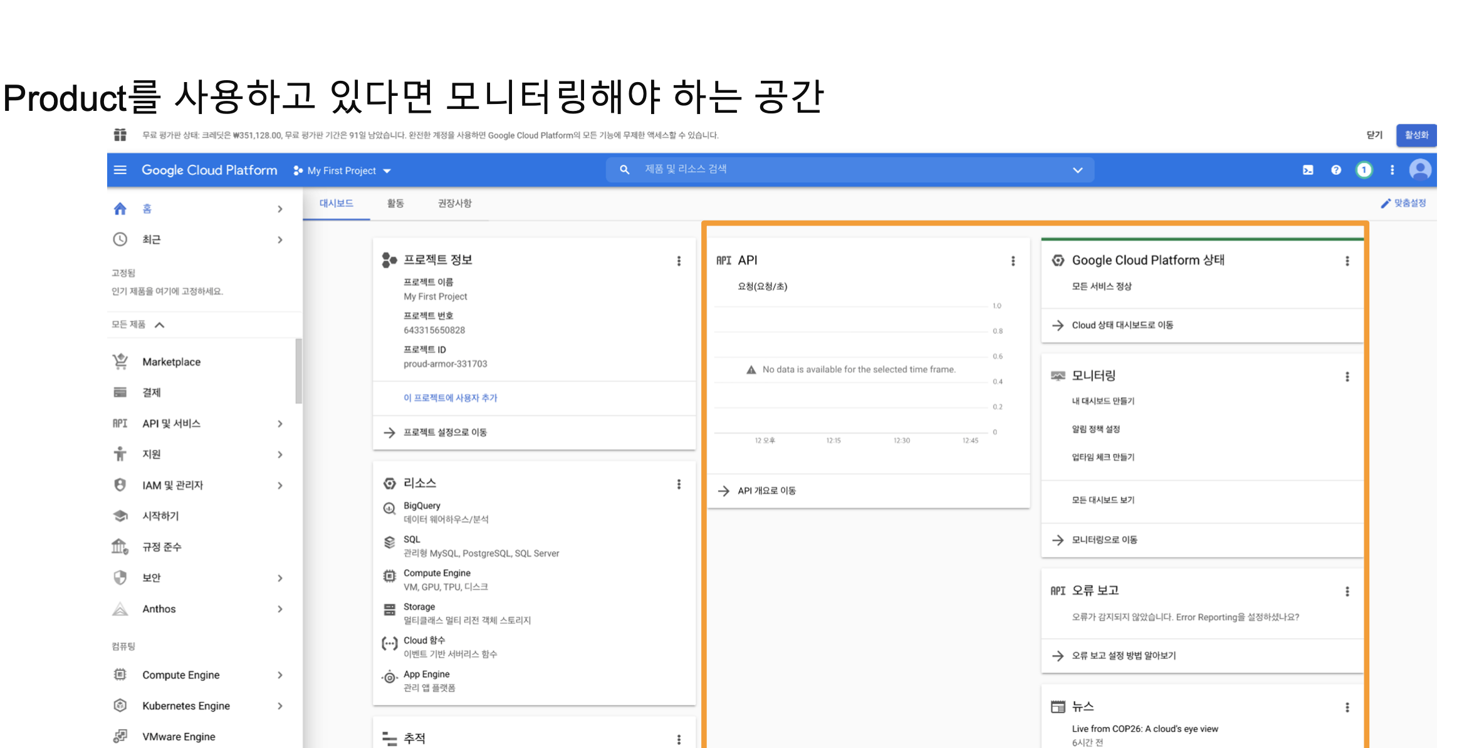
Task: Open the help question mark icon
Action: (x=1336, y=170)
